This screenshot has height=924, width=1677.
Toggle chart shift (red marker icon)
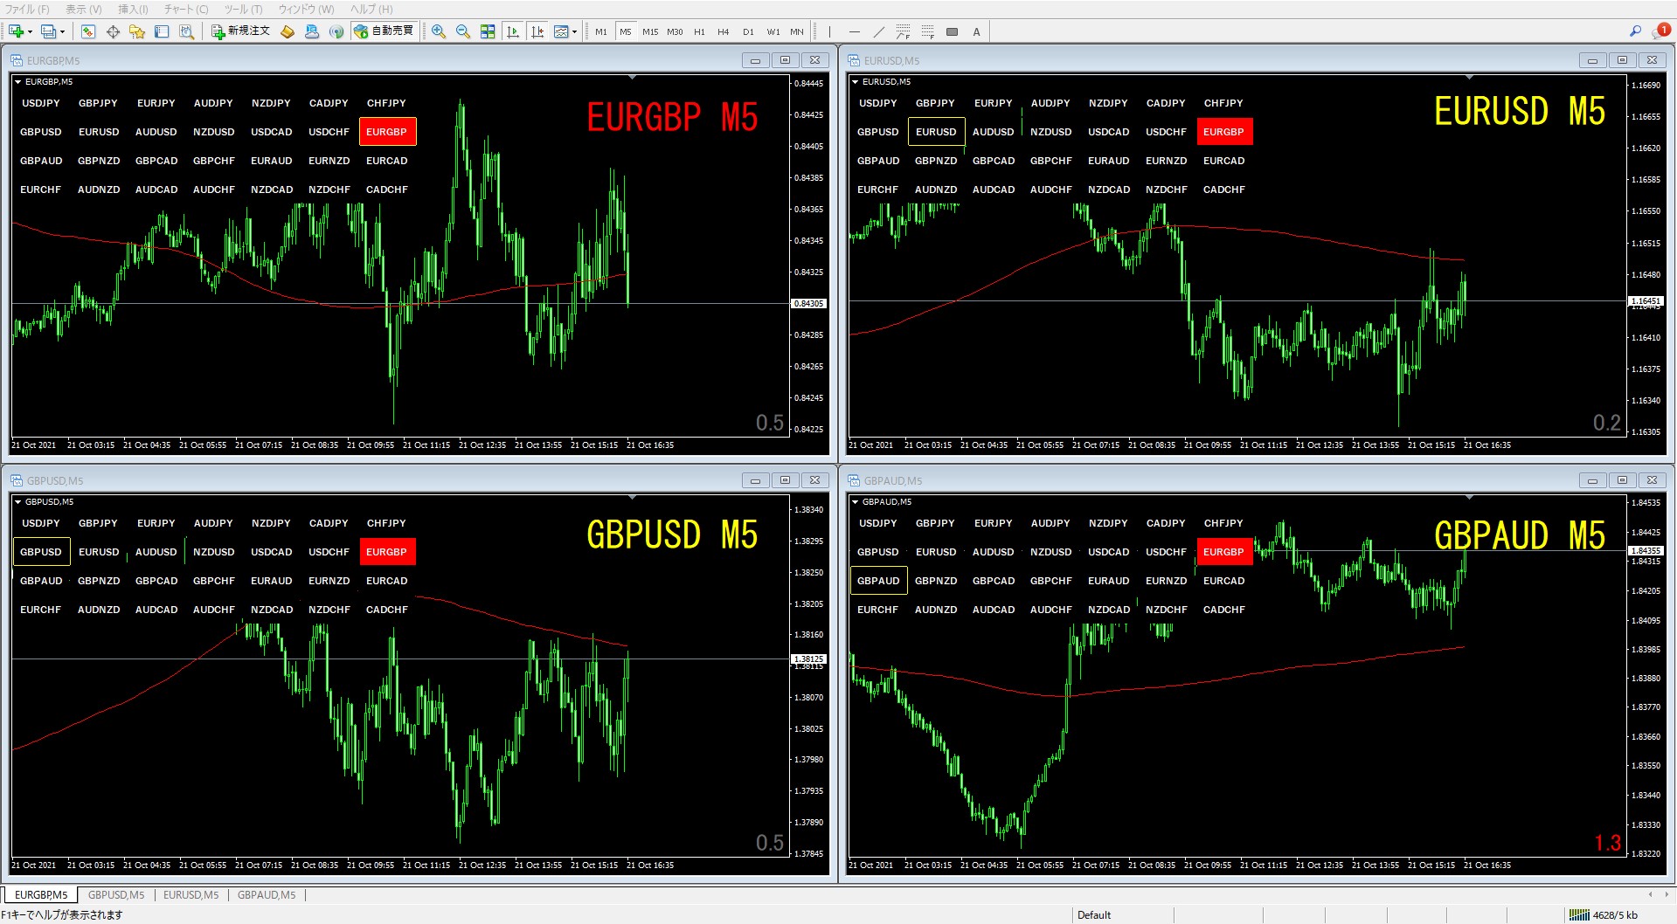tap(537, 31)
